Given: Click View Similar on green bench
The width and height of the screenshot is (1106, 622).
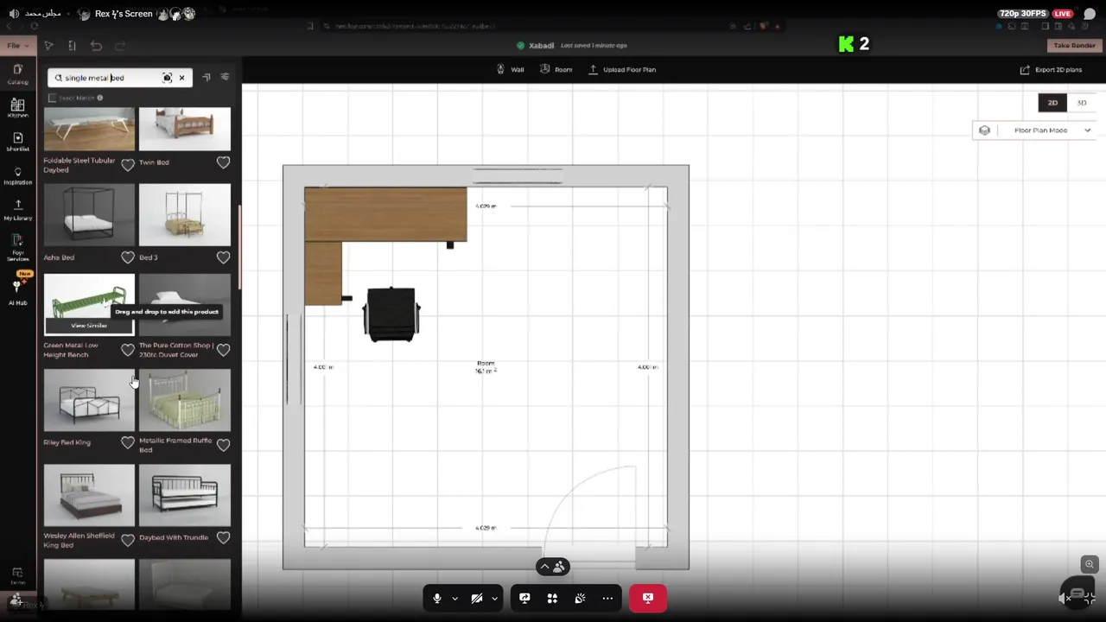Looking at the screenshot, I should coord(89,326).
